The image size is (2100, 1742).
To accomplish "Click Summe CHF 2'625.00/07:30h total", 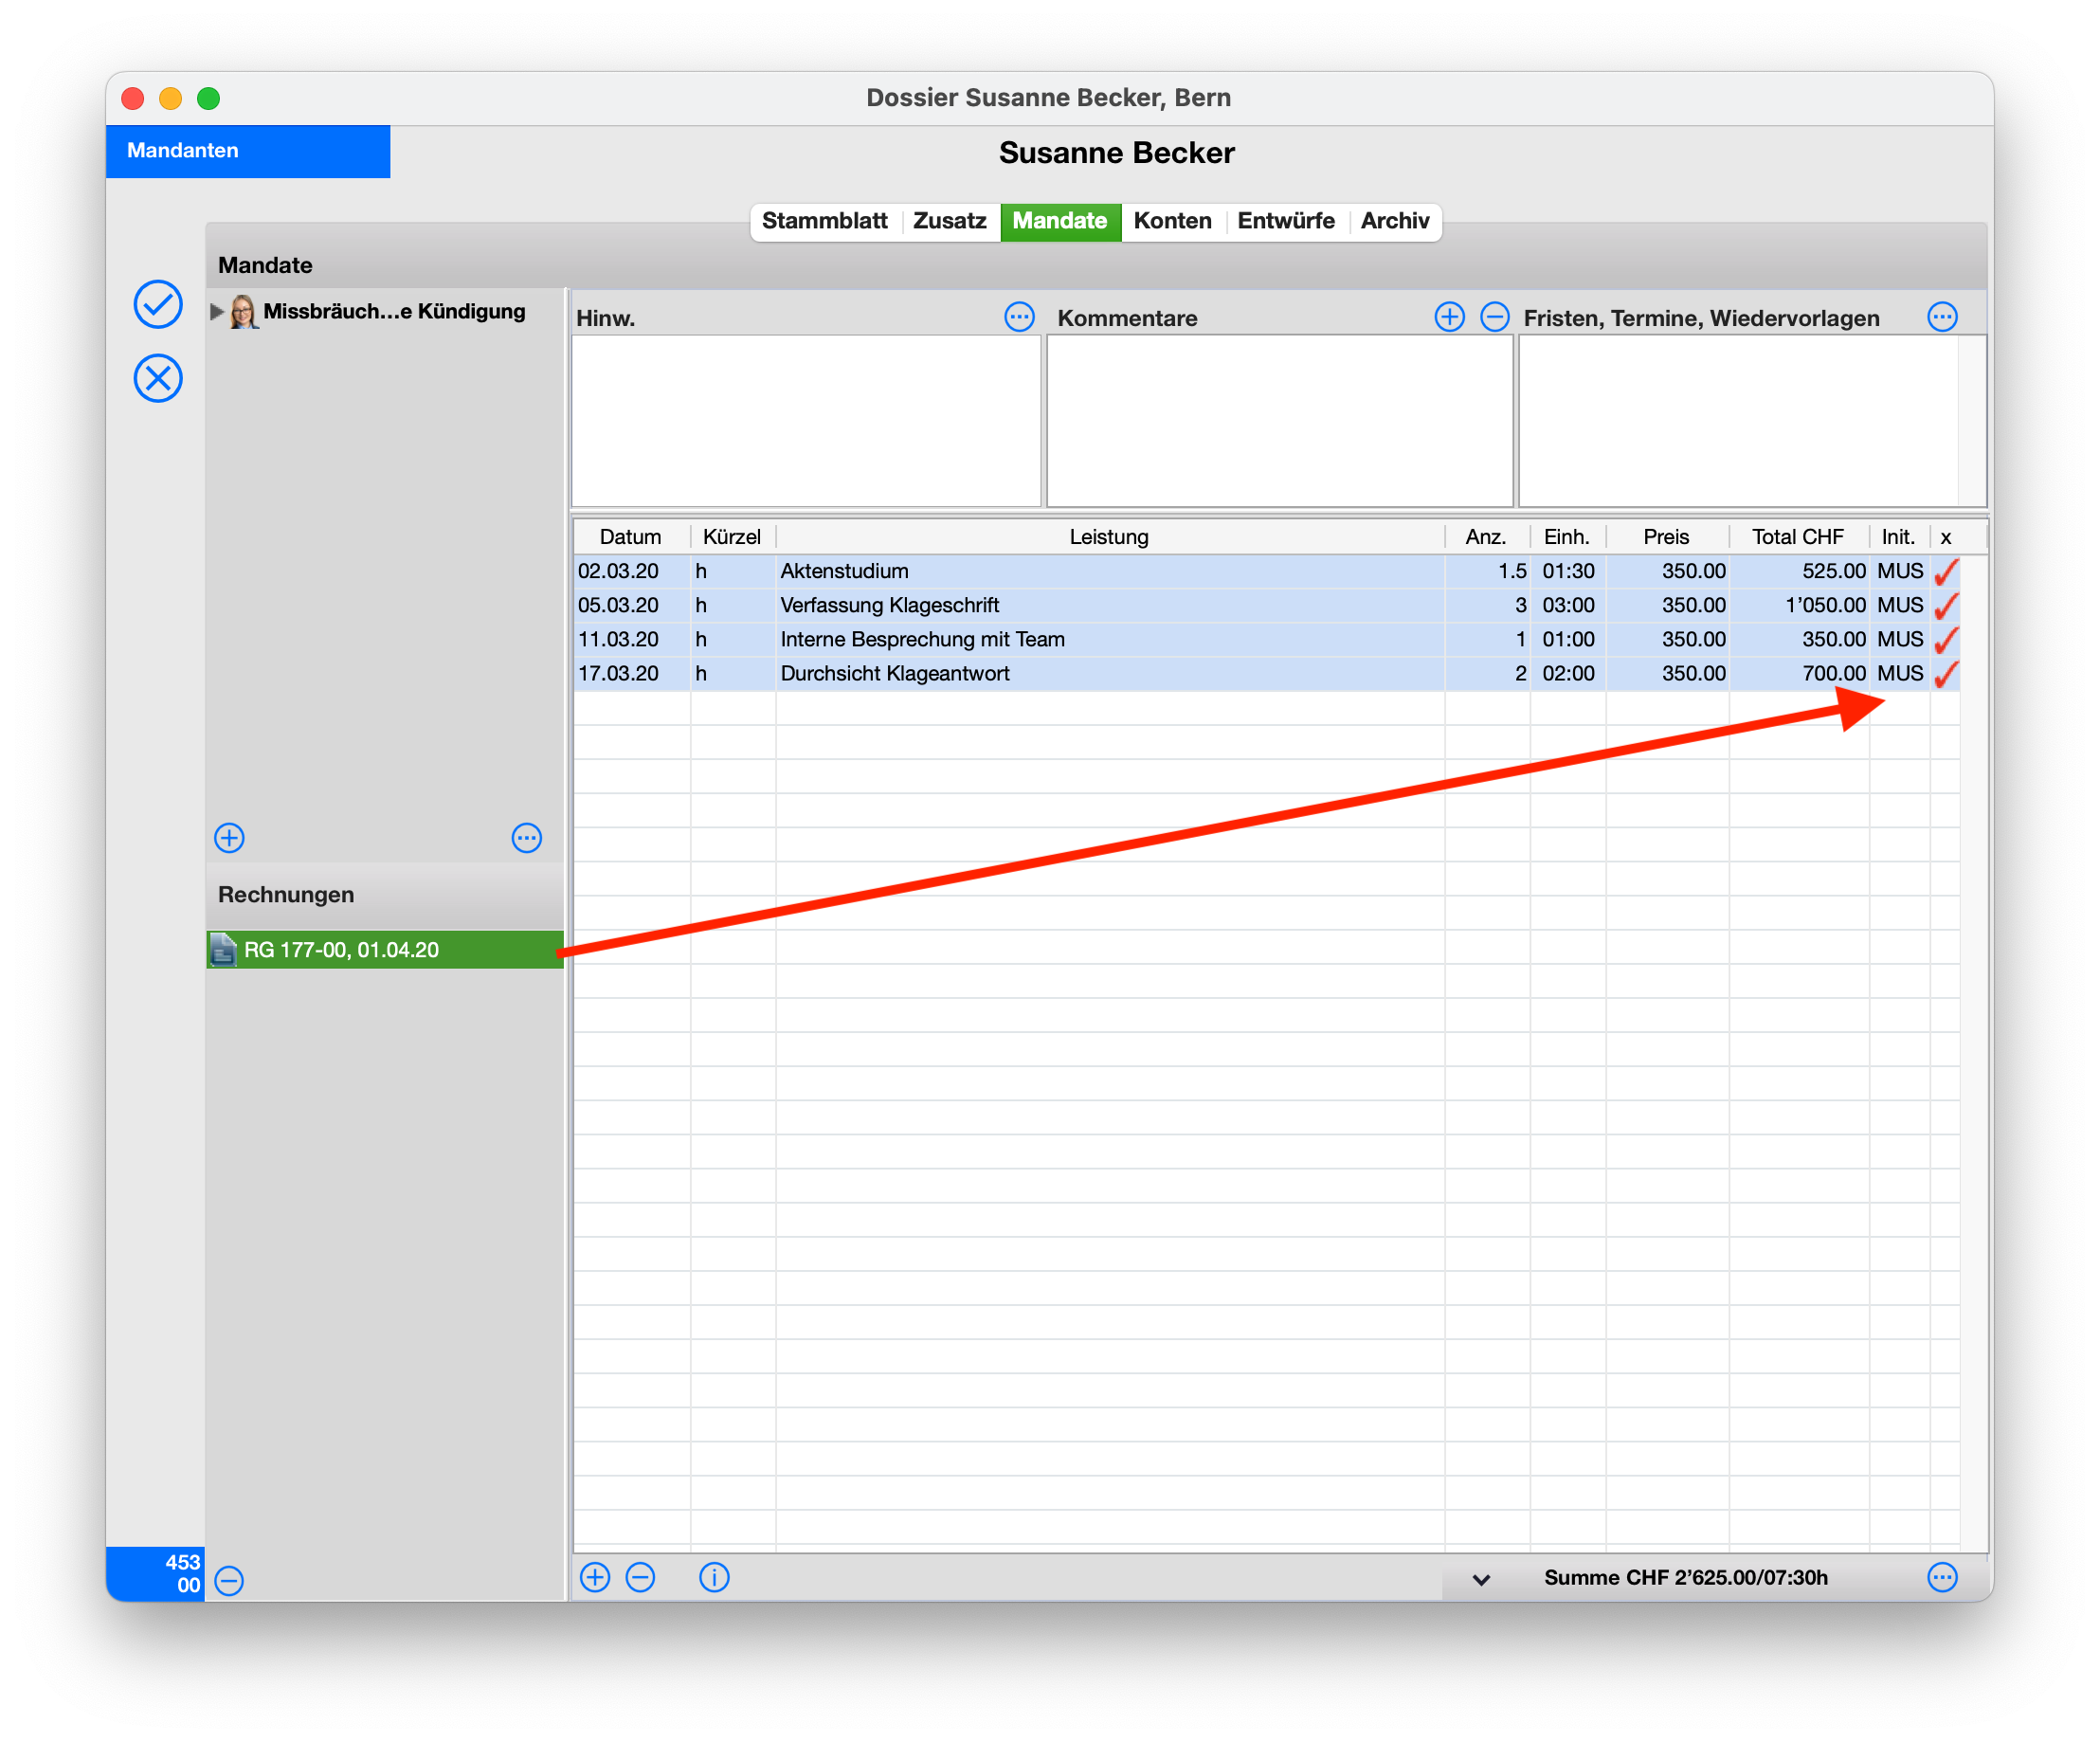I will pos(1685,1578).
